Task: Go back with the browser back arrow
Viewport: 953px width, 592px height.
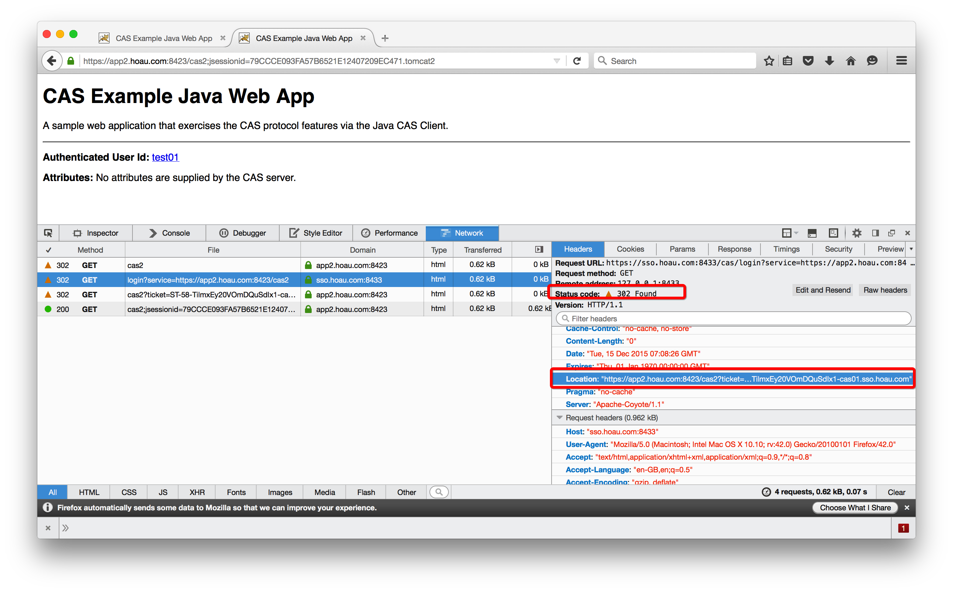Action: click(x=52, y=61)
